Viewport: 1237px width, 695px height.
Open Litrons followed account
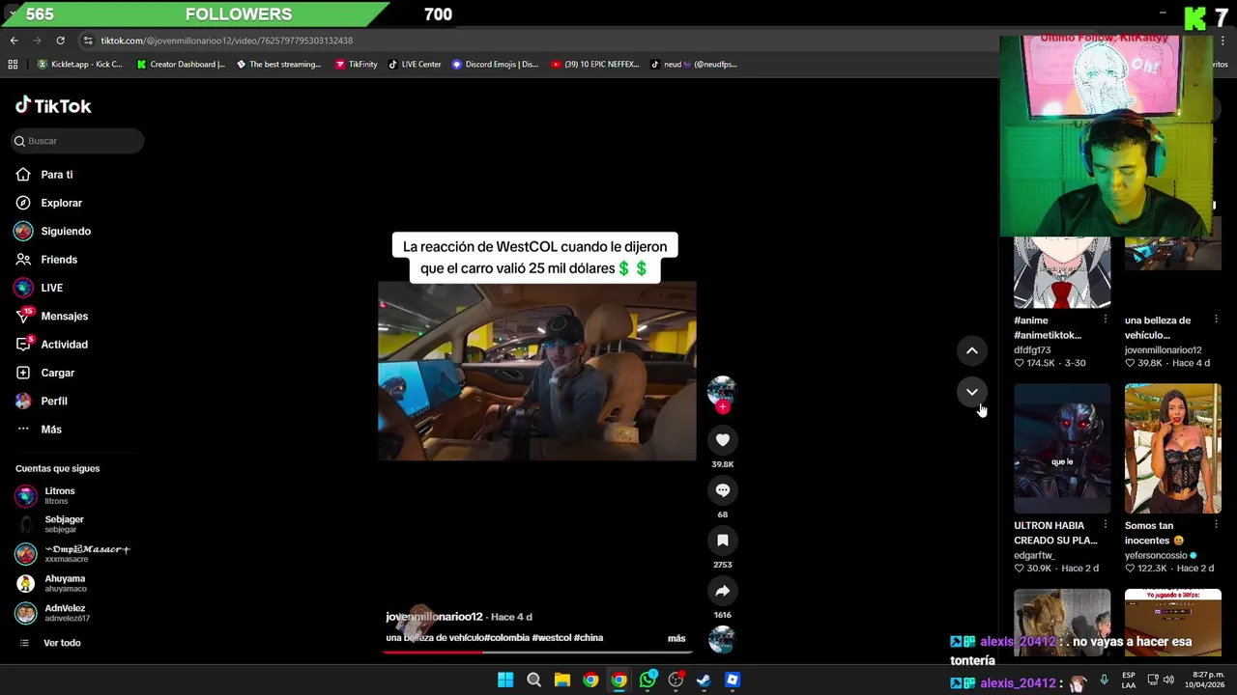[x=59, y=496]
